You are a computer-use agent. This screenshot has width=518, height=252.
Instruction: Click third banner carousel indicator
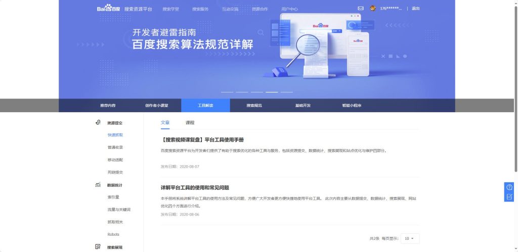click(256, 92)
